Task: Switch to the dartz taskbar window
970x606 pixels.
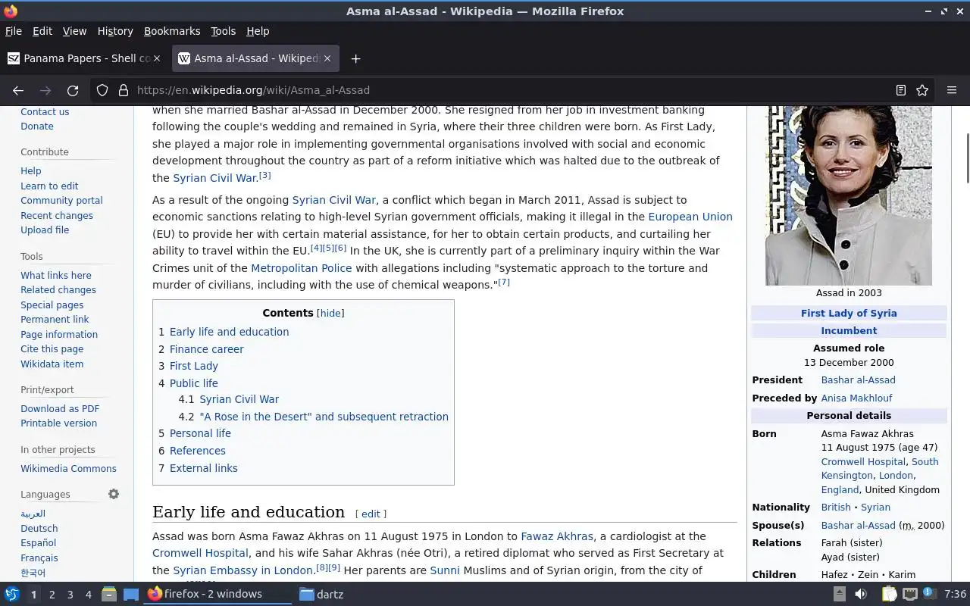Action: [x=322, y=595]
